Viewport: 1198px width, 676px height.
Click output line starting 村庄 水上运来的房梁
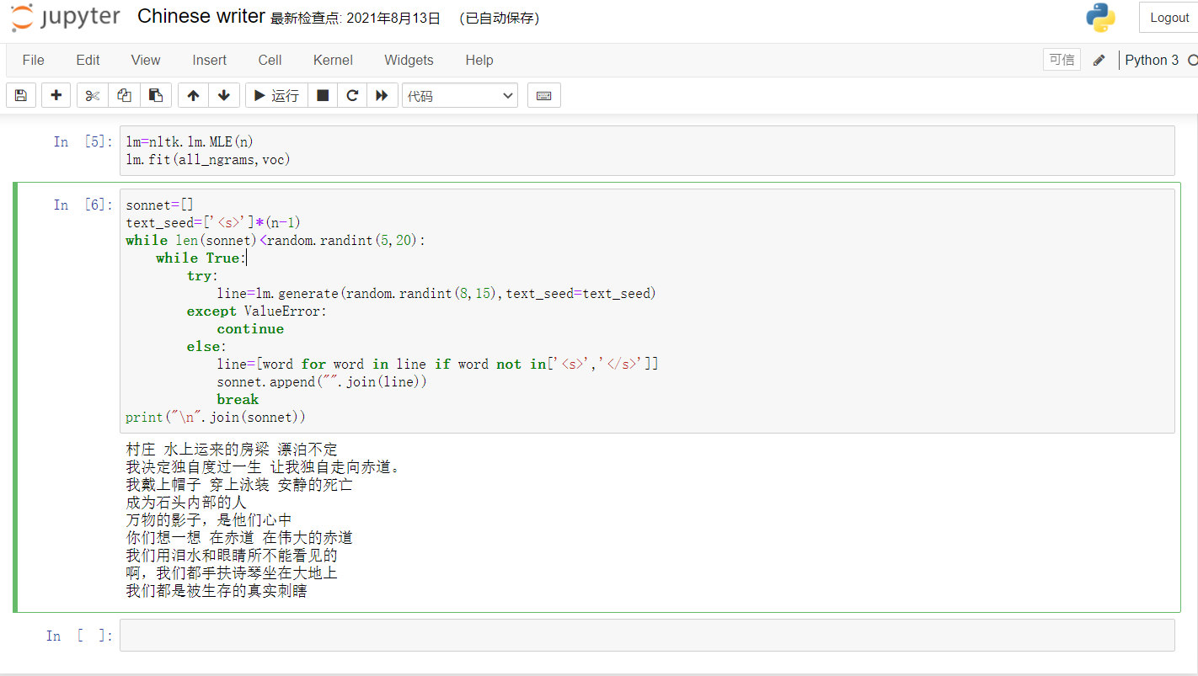[x=232, y=450]
